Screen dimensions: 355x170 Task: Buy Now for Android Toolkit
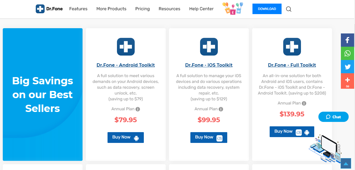[126, 137]
